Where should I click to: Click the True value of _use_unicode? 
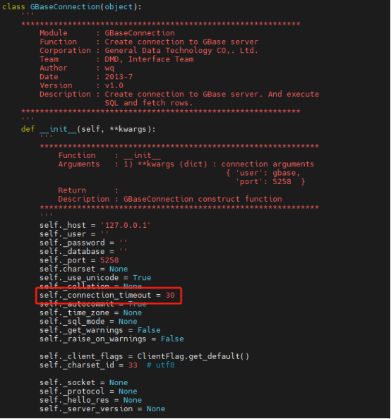142,278
